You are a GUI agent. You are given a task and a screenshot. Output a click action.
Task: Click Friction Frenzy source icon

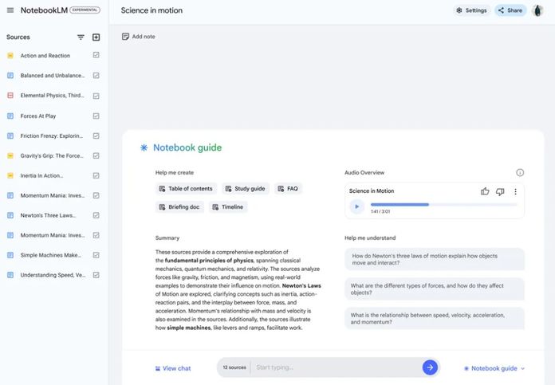point(10,136)
